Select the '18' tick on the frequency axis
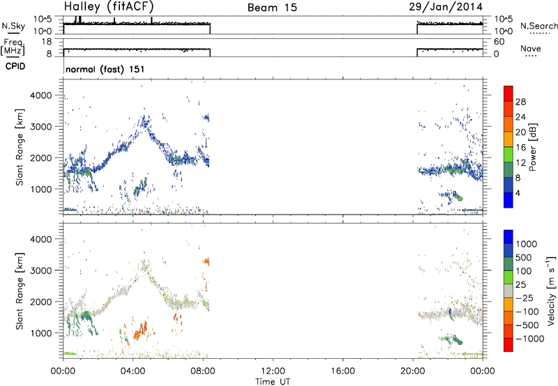This screenshot has width=558, height=386. (x=47, y=42)
